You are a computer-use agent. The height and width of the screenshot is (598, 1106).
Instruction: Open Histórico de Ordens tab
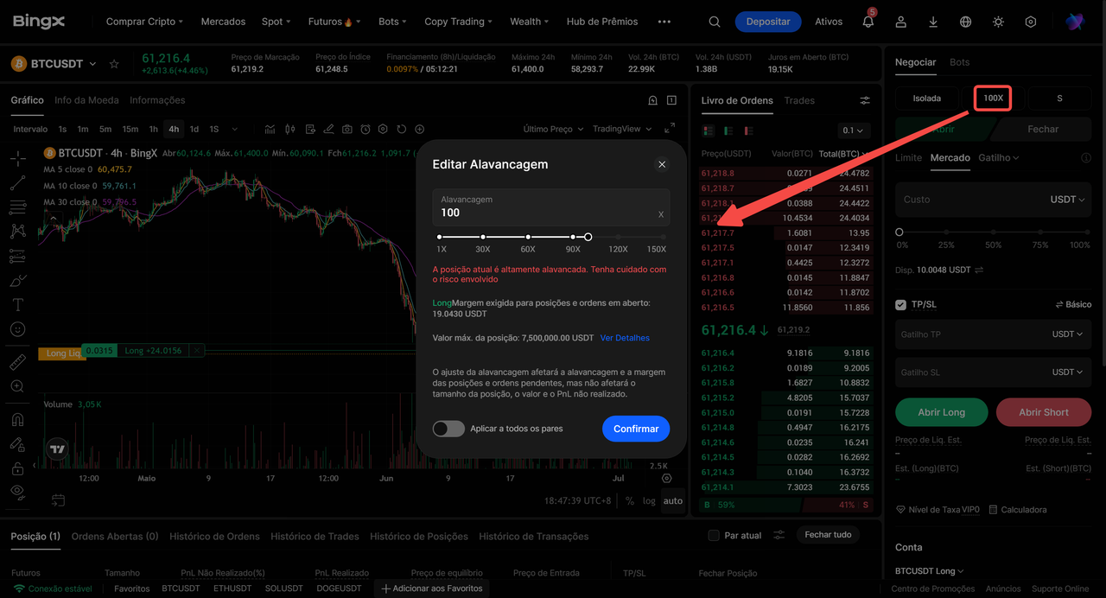tap(214, 537)
